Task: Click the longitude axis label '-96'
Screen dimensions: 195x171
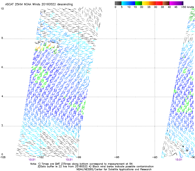Action: pyautogui.click(x=117, y=157)
